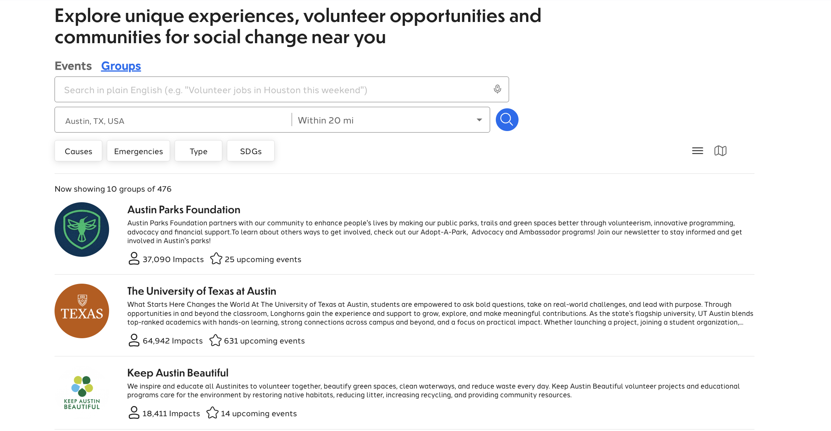
Task: Open the Type filter
Action: tap(198, 151)
